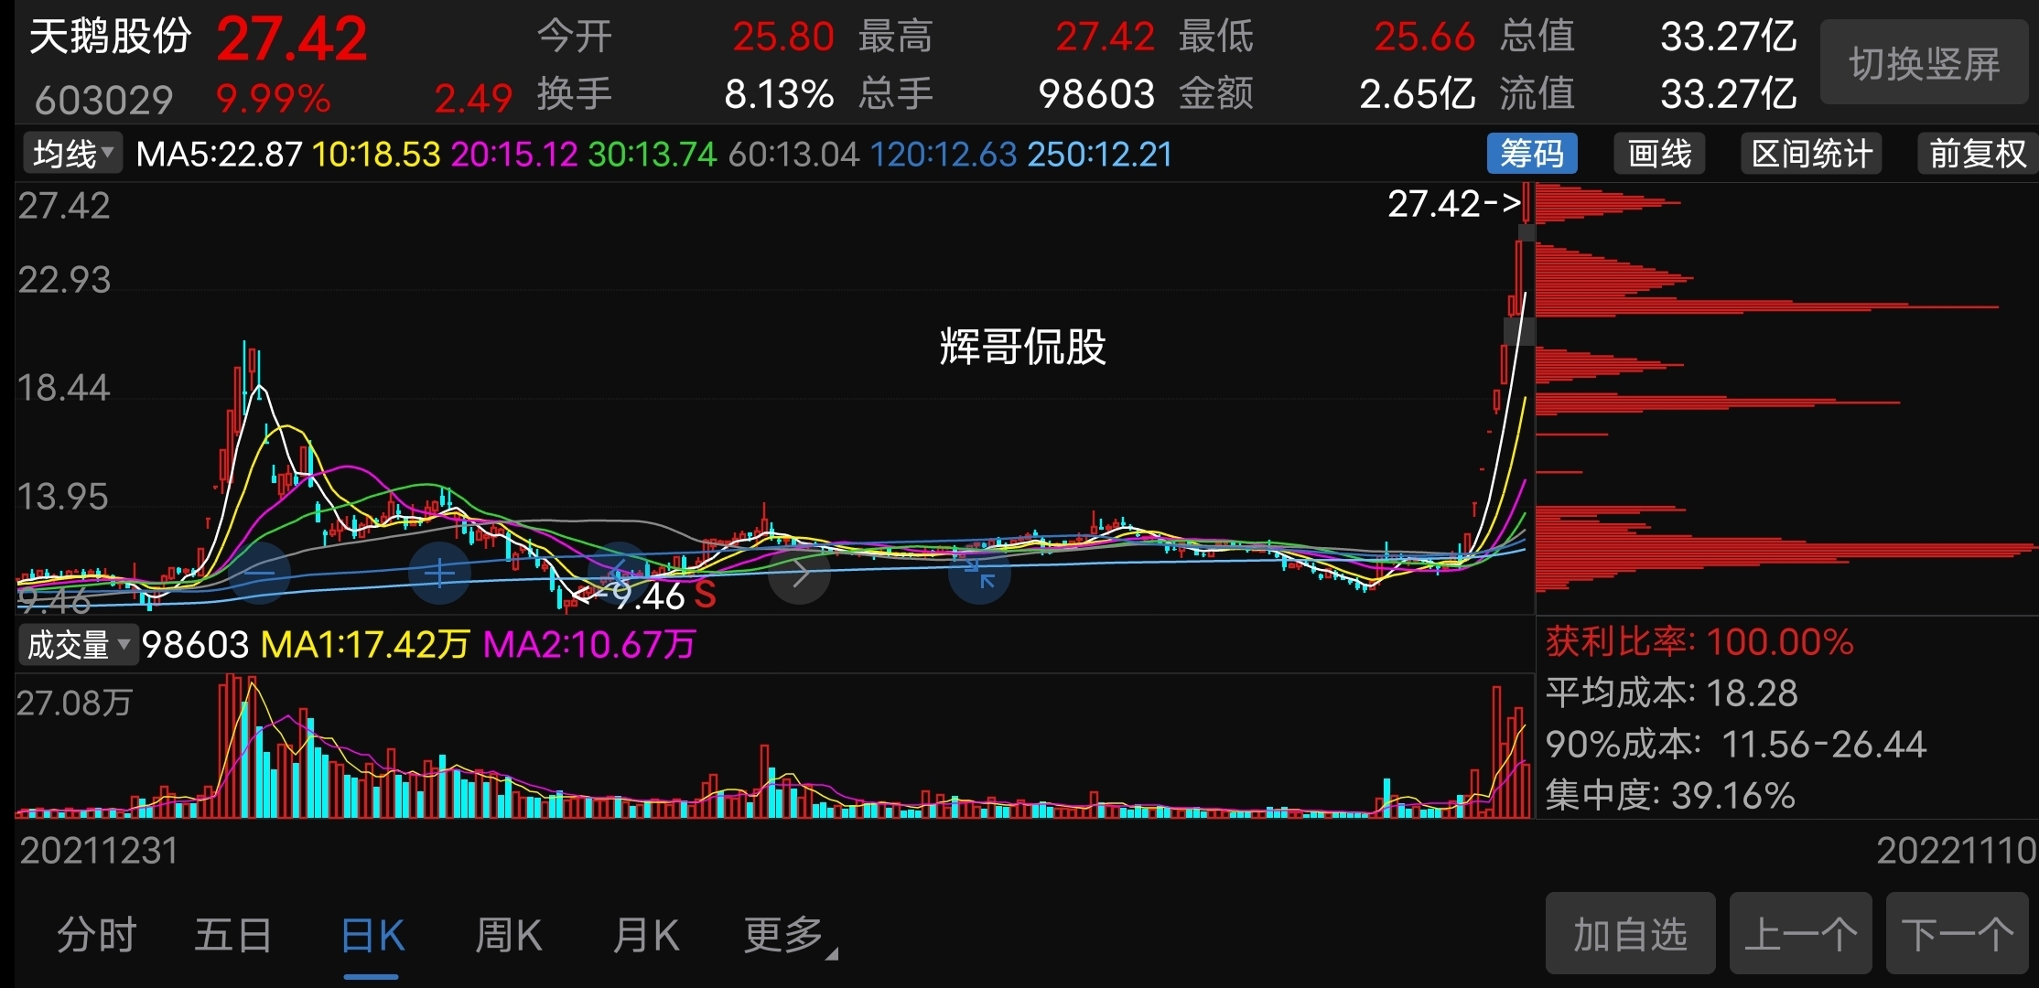Open the 成交量 indicator dropdown

(78, 645)
